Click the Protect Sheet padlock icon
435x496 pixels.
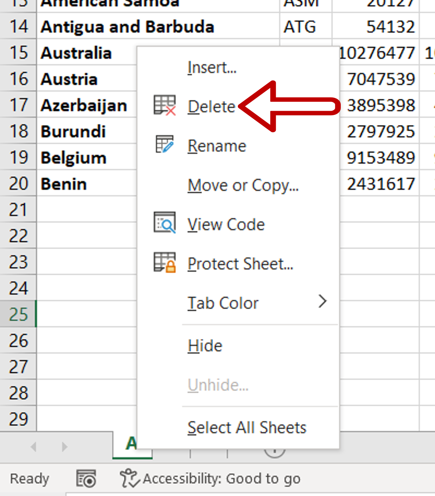point(163,263)
